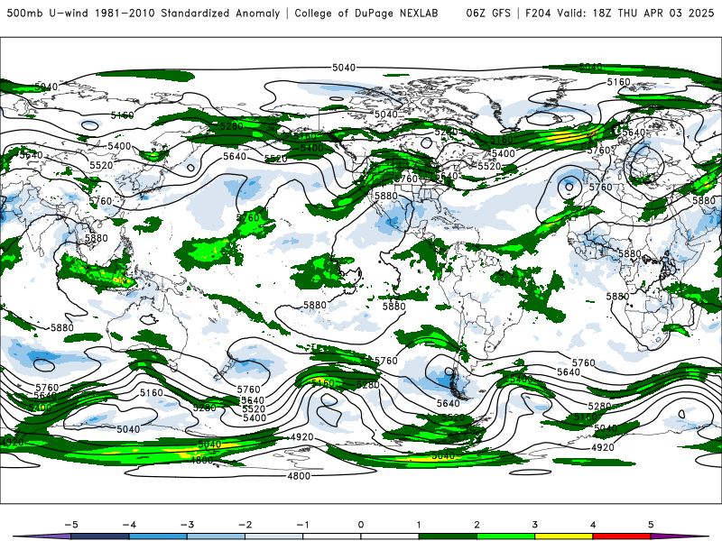The image size is (722, 541).
Task: Pick the pale blue swatch between -2 and -1
Action: click(x=274, y=536)
